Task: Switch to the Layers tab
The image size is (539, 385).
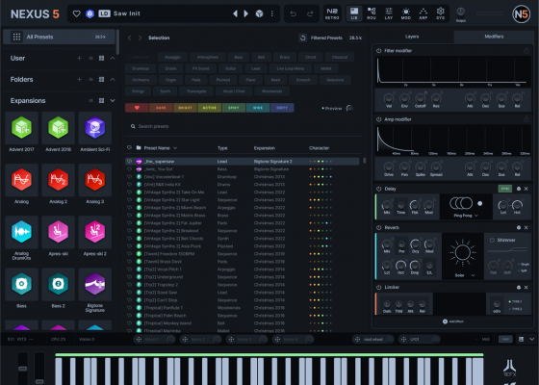Action: (x=412, y=37)
